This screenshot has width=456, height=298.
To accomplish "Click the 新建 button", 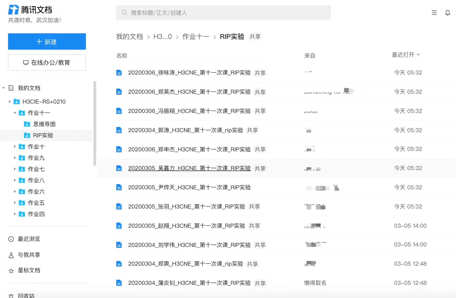I will click(47, 42).
